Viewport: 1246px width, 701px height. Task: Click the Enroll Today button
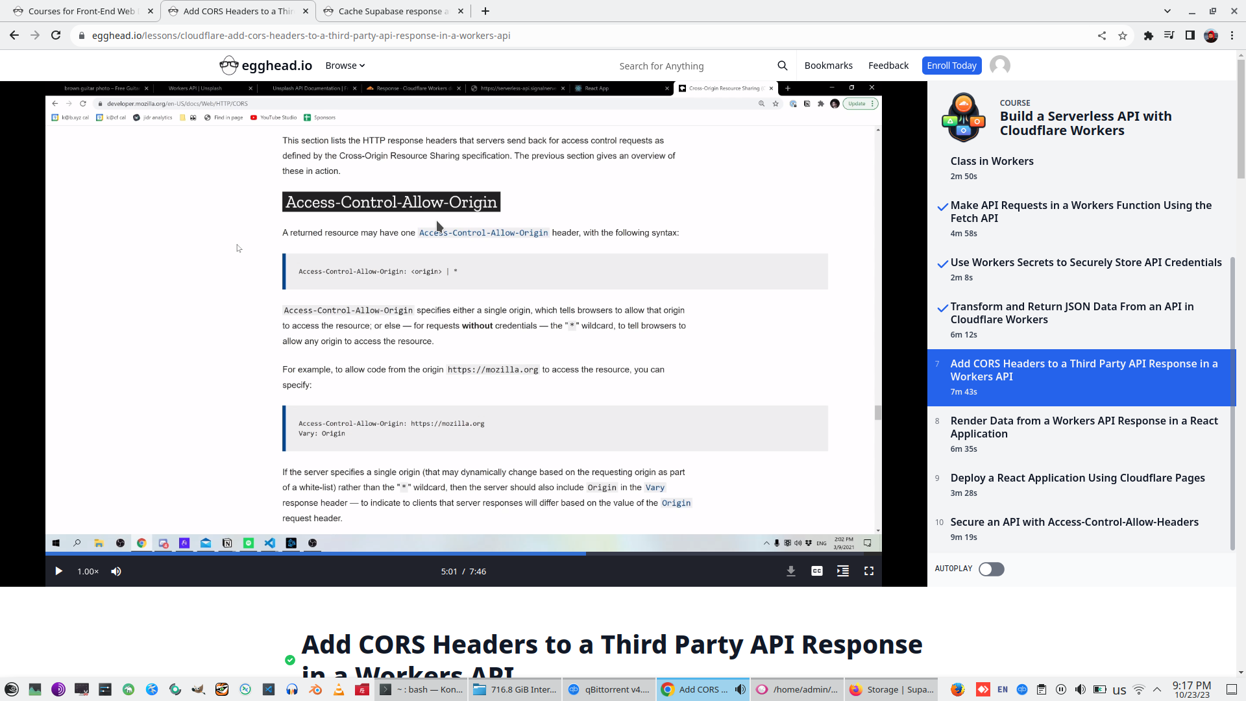[951, 66]
